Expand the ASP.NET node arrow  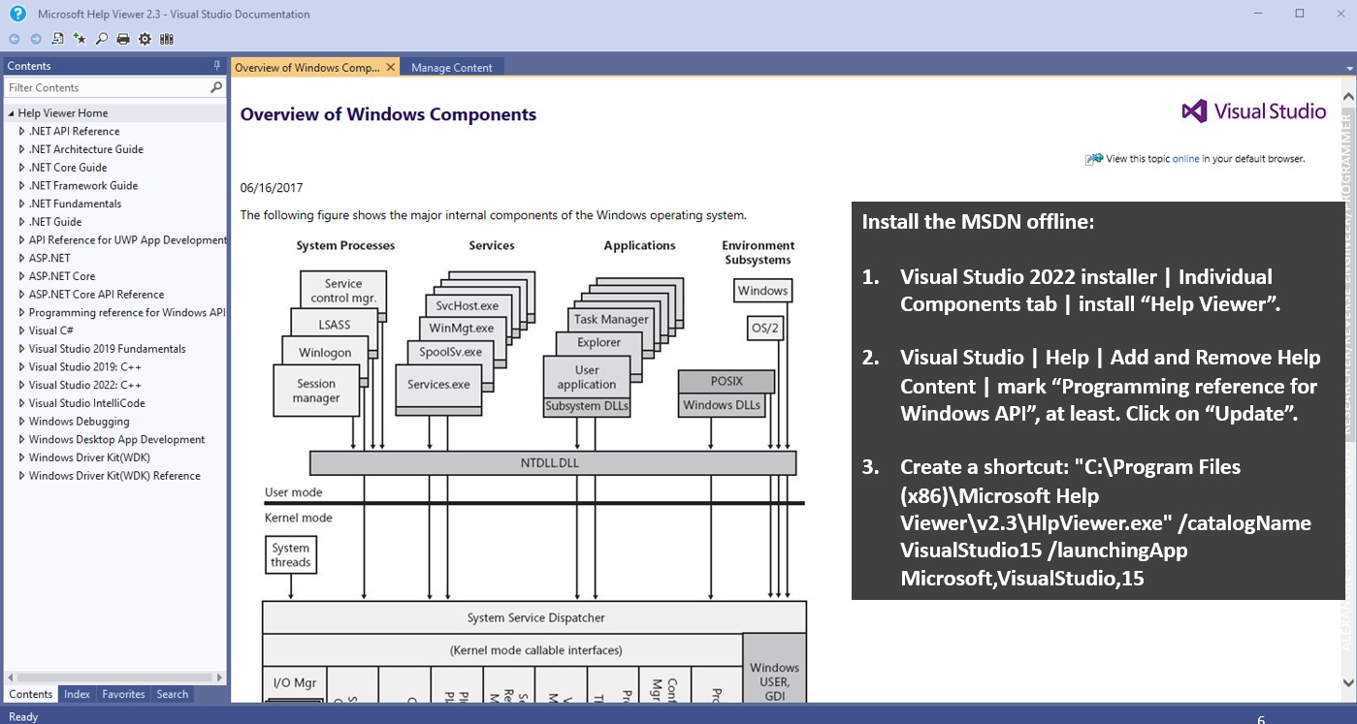coord(21,259)
